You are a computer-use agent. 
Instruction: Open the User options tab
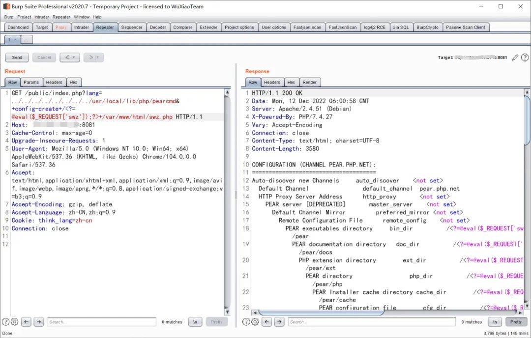pos(274,28)
